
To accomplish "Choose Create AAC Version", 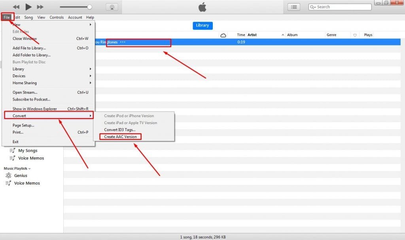I will pos(120,137).
